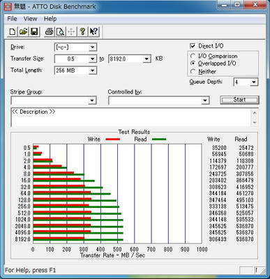Click the 128.0 row label in chart
Image resolution: width=270 pixels, height=279 pixels.
point(24,200)
